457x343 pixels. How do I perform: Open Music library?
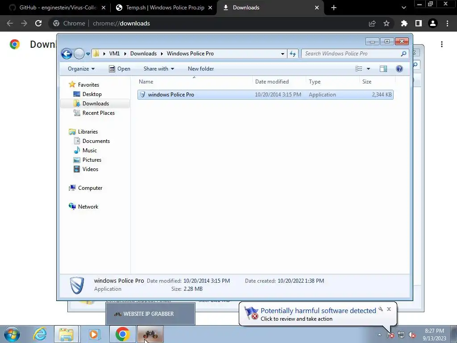[89, 150]
